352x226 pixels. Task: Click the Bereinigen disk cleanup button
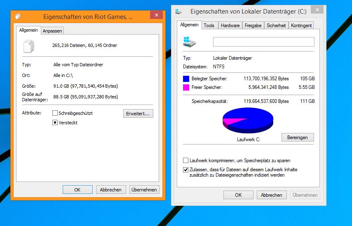tap(298, 137)
